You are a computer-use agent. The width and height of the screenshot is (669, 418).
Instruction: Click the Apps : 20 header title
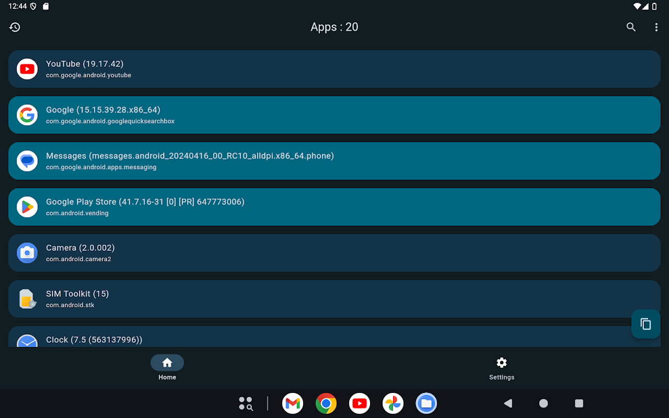(x=334, y=27)
